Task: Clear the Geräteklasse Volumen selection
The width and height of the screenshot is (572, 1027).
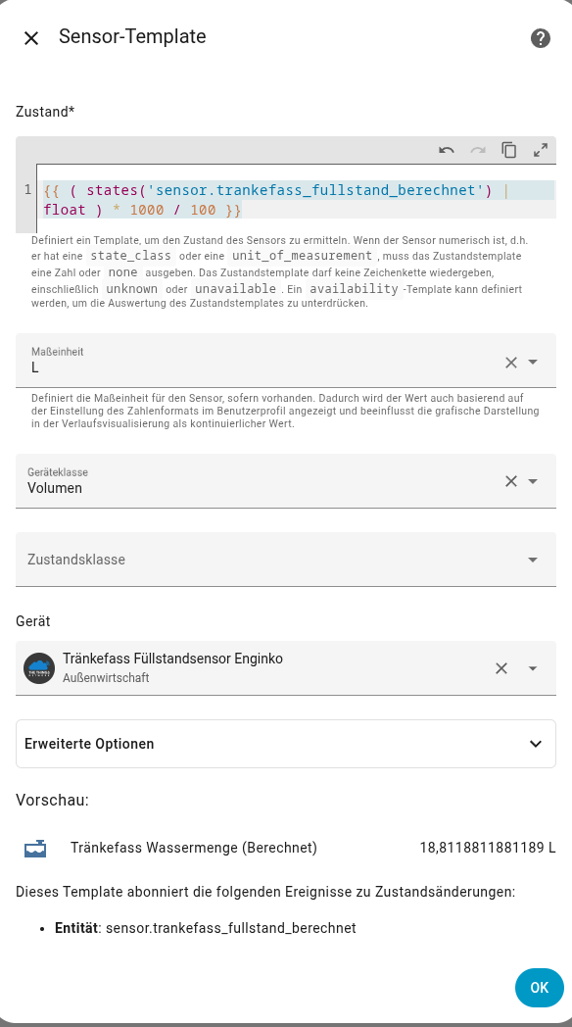Action: point(509,481)
